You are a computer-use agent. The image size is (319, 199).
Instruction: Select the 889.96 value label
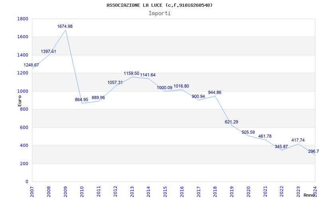click(98, 98)
